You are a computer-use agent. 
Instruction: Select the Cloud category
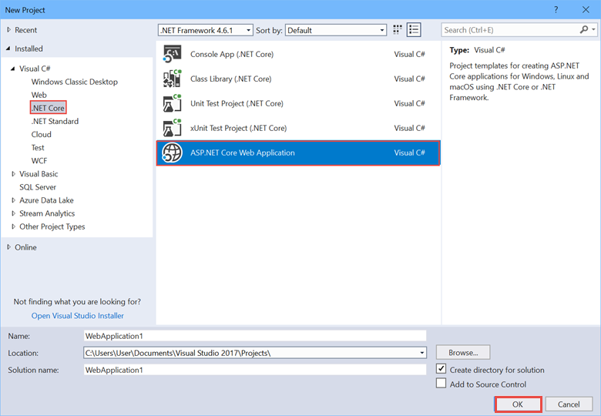tap(41, 134)
